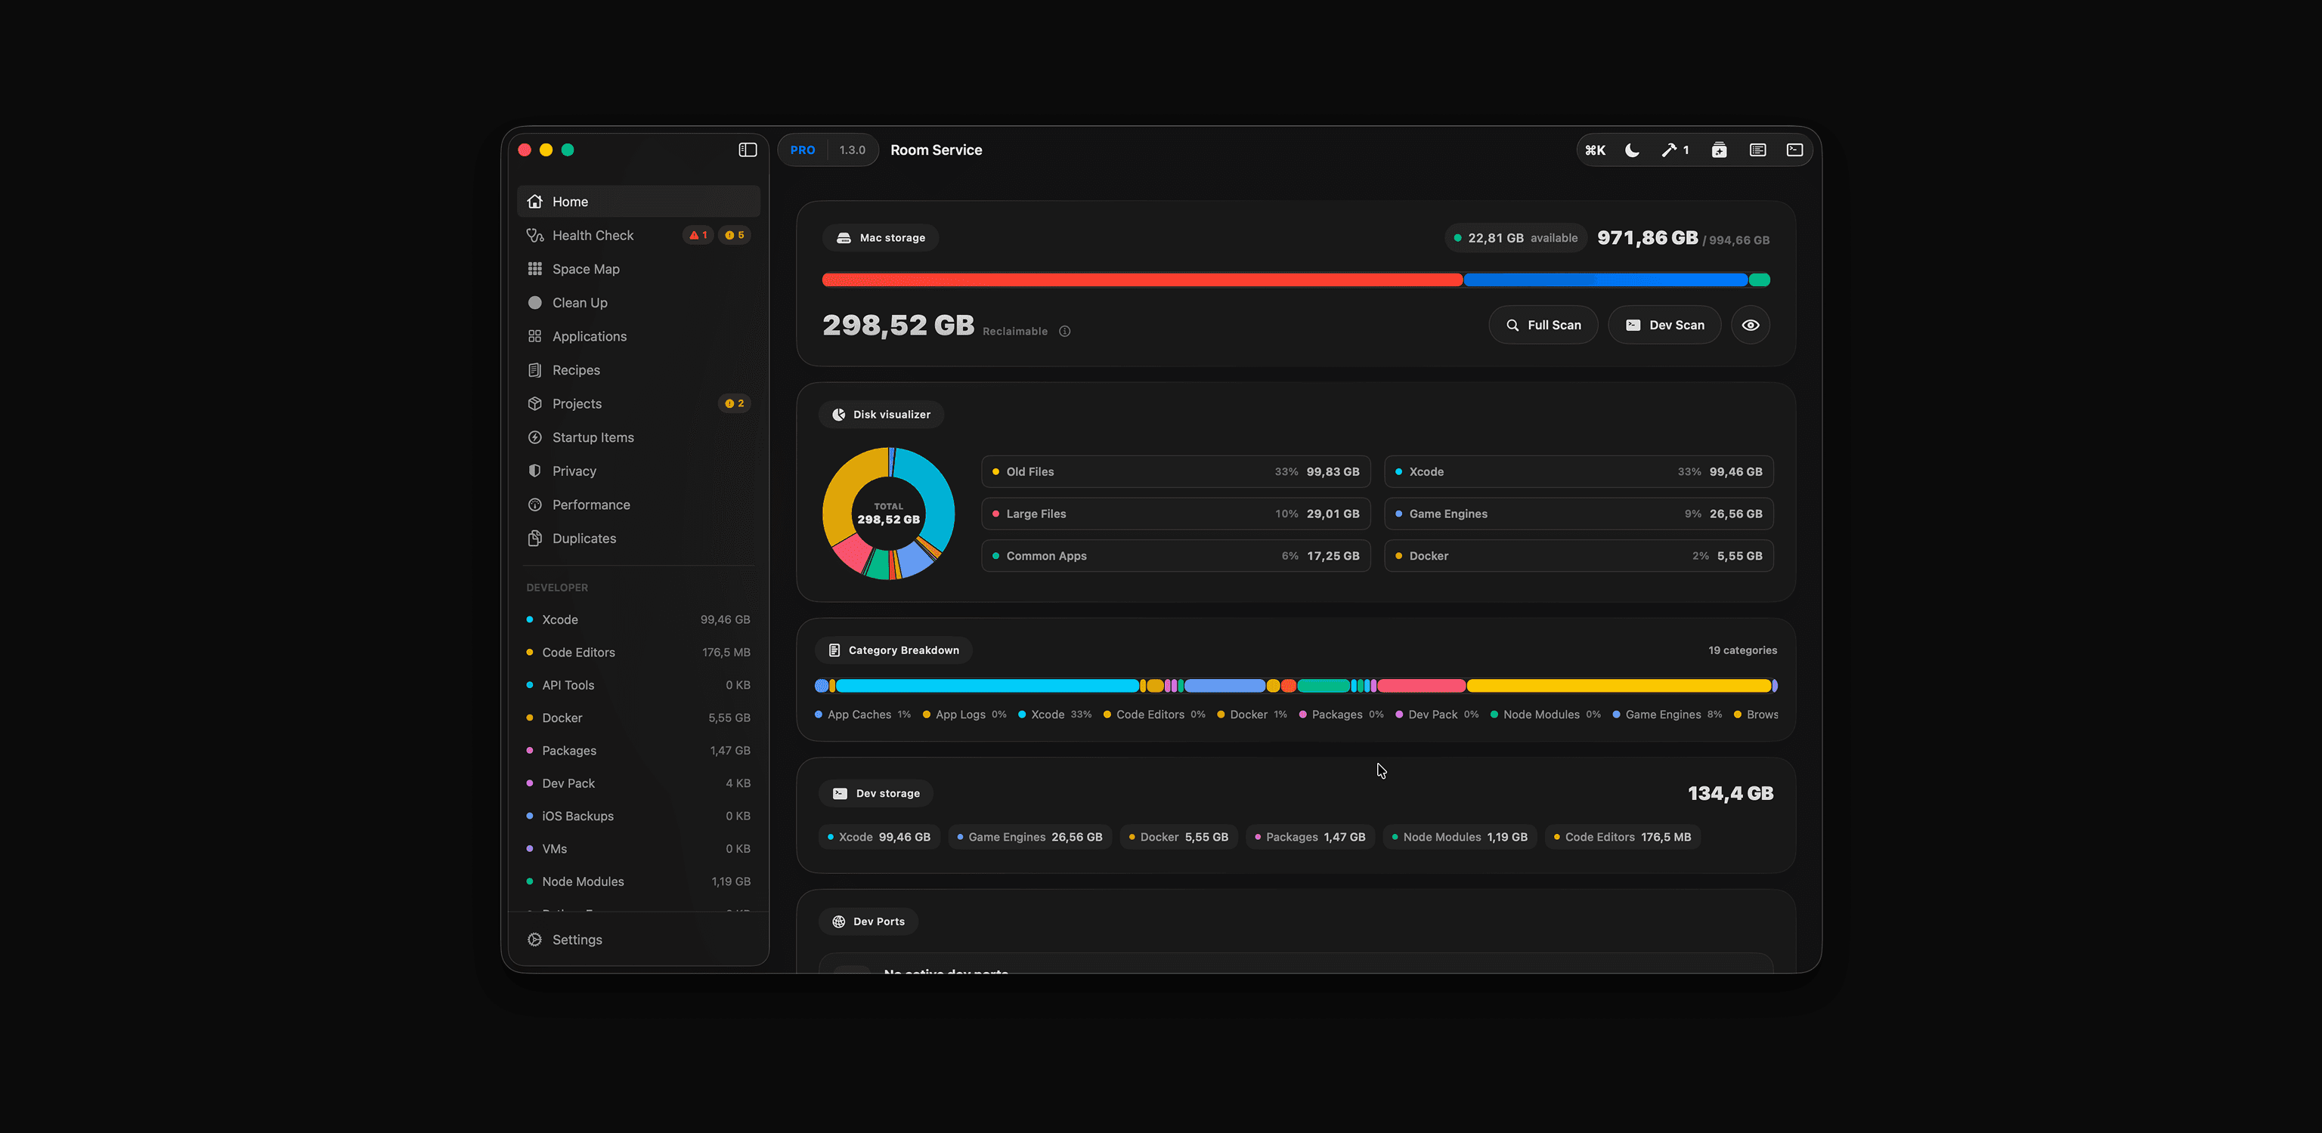Open the ⌘K command palette
This screenshot has height=1133, width=2322.
pyautogui.click(x=1595, y=150)
